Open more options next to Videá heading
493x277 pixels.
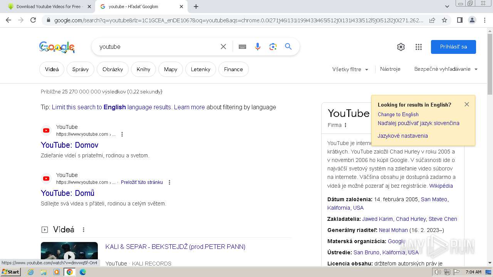pos(84,230)
